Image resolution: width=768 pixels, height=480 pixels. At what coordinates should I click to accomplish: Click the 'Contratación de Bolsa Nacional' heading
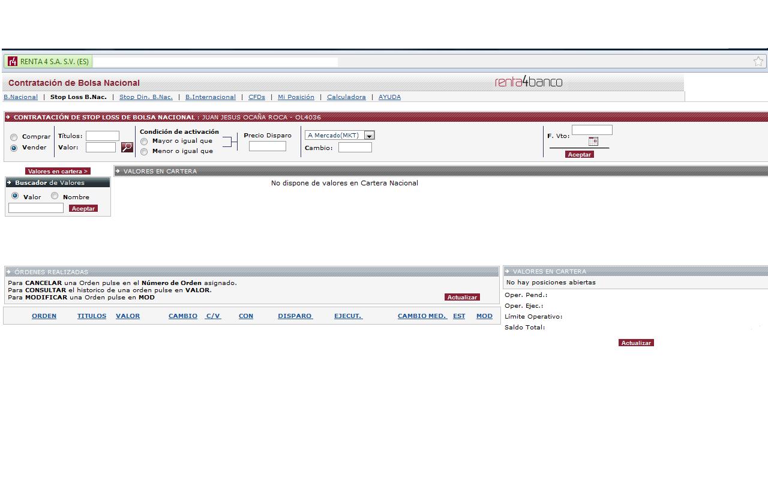(74, 83)
